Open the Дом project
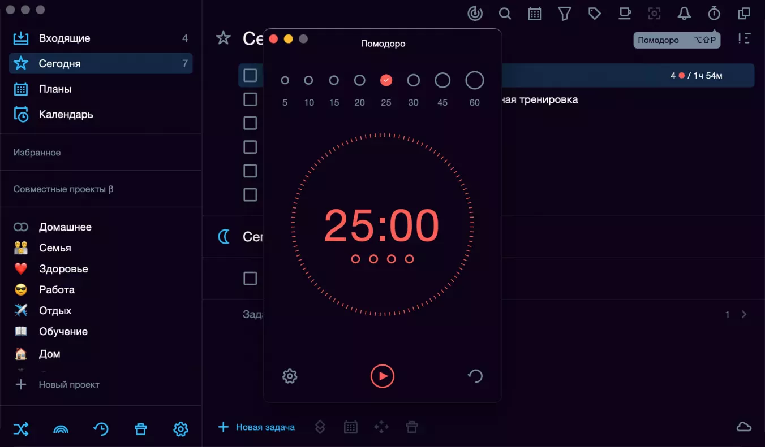Viewport: 765px width, 447px height. click(x=49, y=354)
